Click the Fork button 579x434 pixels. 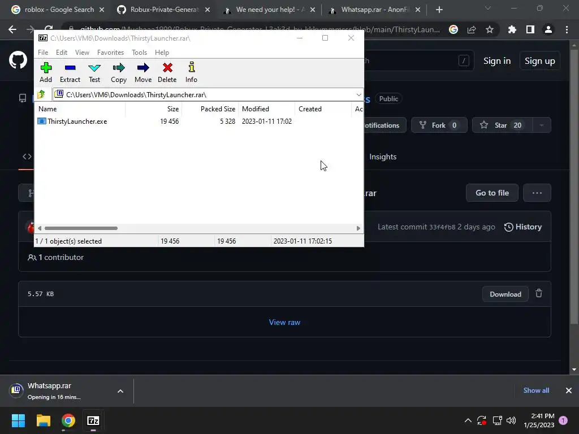[439, 125]
